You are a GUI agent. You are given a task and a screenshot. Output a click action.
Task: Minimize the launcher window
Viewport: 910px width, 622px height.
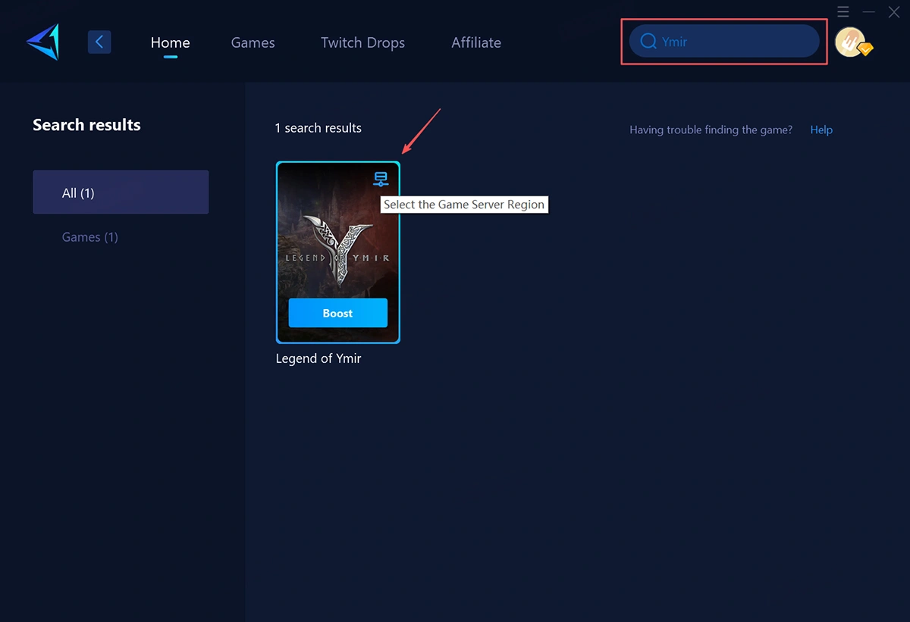click(868, 11)
